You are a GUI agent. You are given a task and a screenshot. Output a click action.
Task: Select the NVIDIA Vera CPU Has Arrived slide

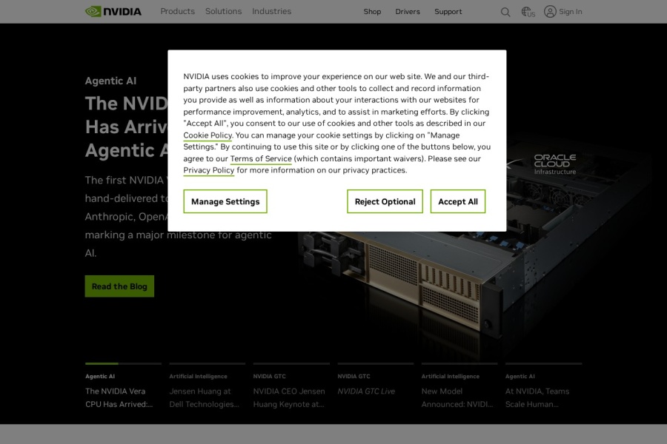click(x=123, y=386)
